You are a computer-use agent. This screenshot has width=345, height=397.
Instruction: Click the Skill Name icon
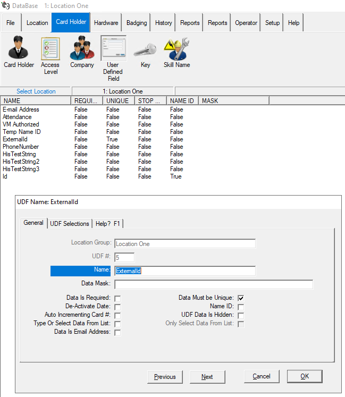[x=177, y=48]
